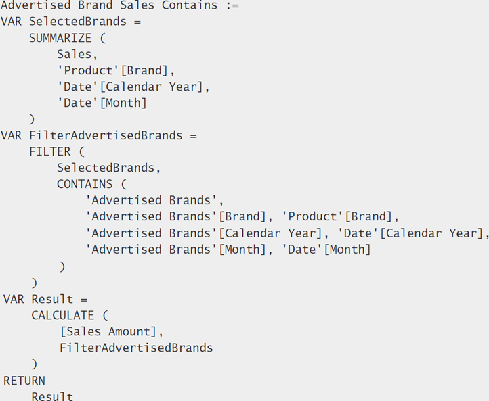Image resolution: width=489 pixels, height=401 pixels.
Task: Click the measure name Advertised Brand Sales Contains
Action: coord(109,5)
